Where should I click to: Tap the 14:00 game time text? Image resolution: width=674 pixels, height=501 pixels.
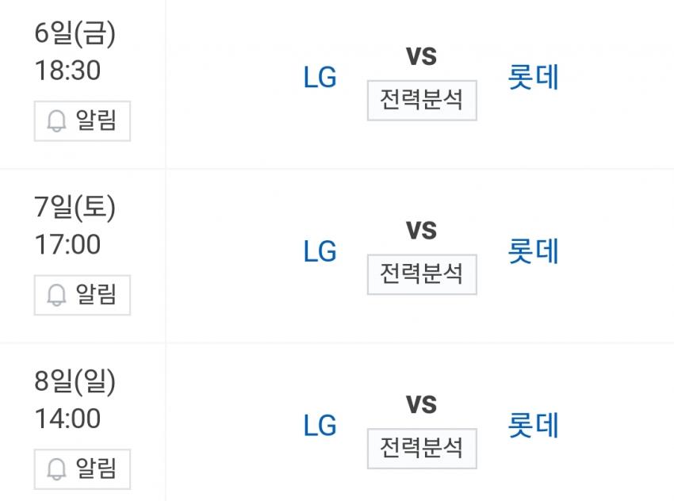(67, 419)
